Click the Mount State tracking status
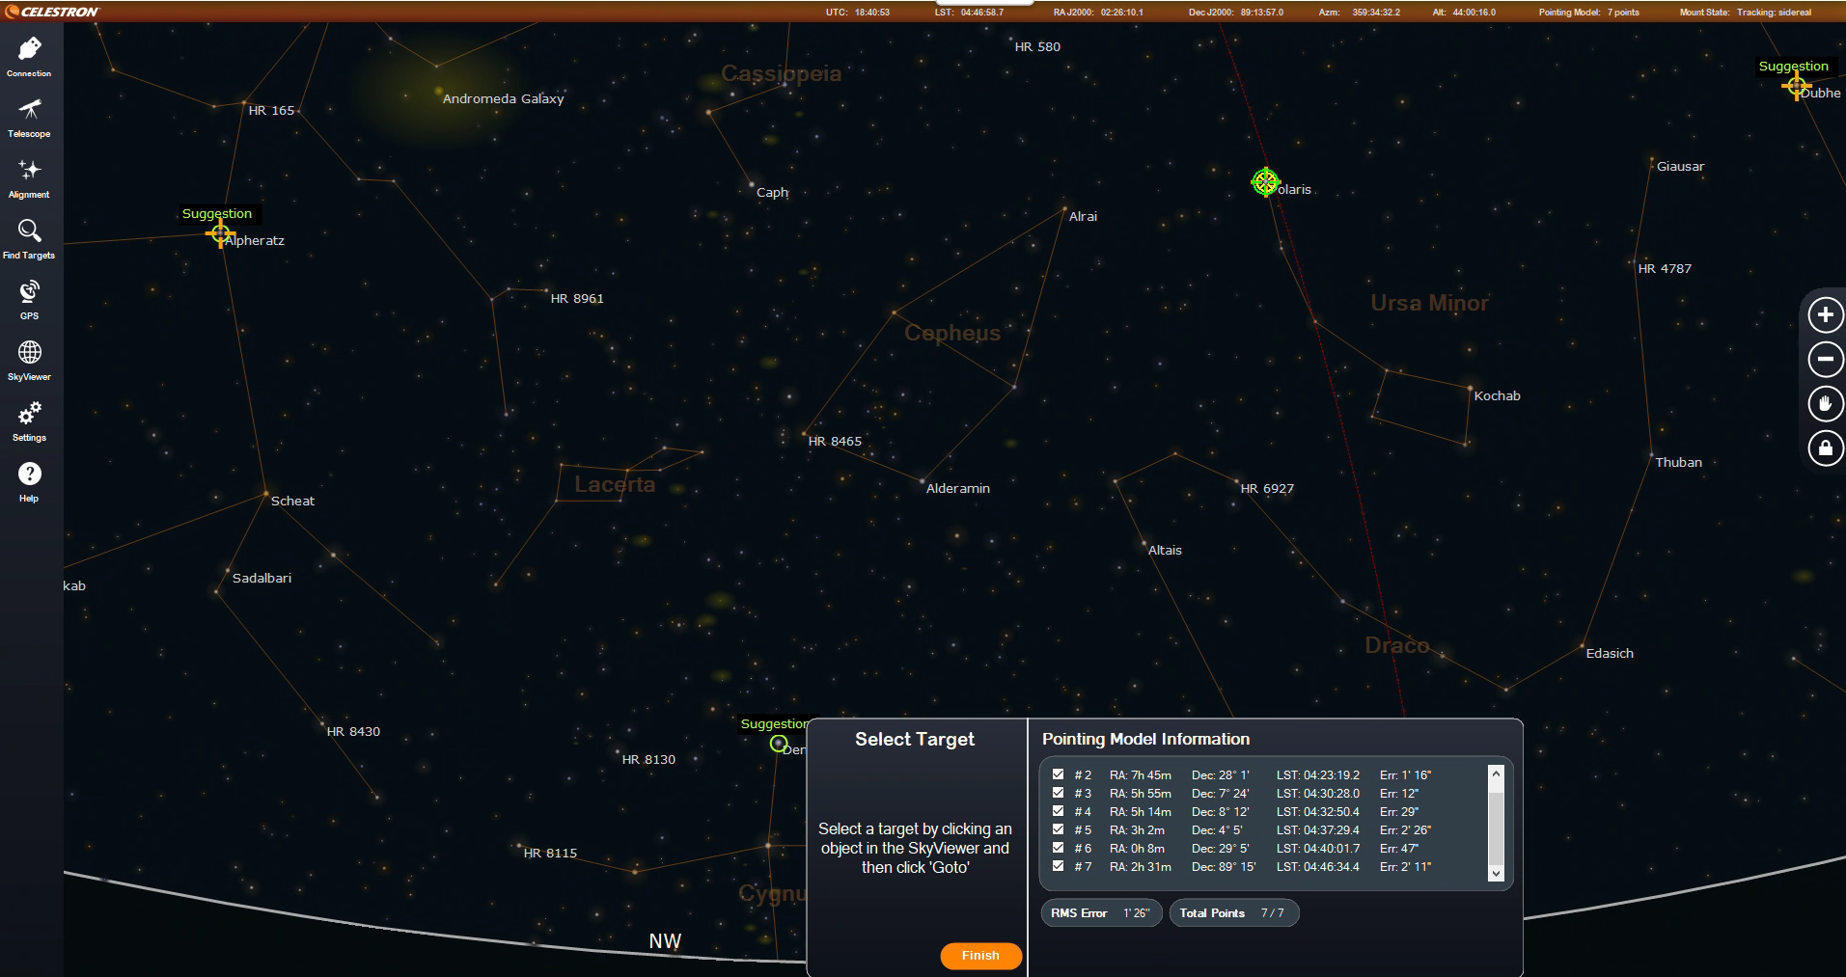Image resolution: width=1846 pixels, height=977 pixels. (x=1746, y=13)
